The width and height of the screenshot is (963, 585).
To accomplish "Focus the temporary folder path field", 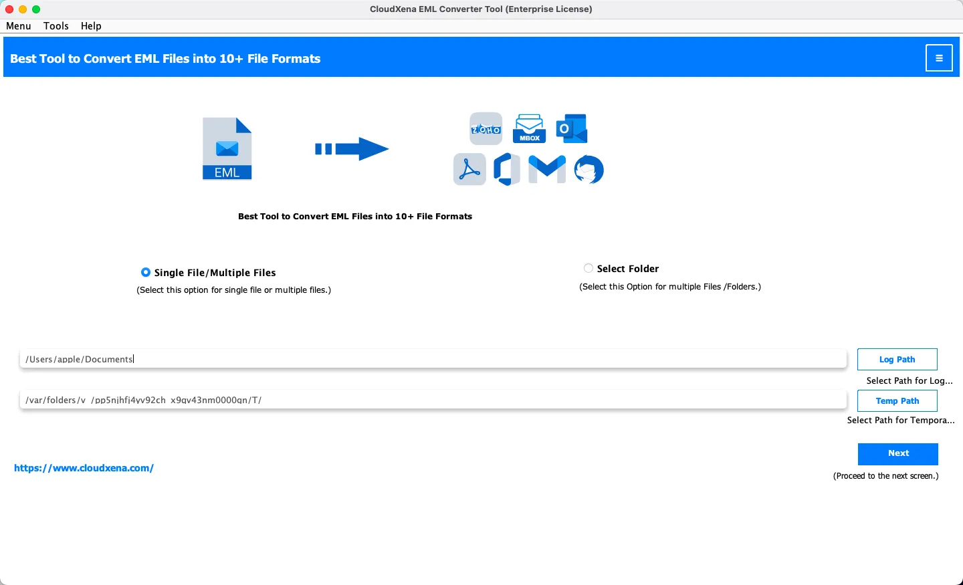I will point(433,400).
